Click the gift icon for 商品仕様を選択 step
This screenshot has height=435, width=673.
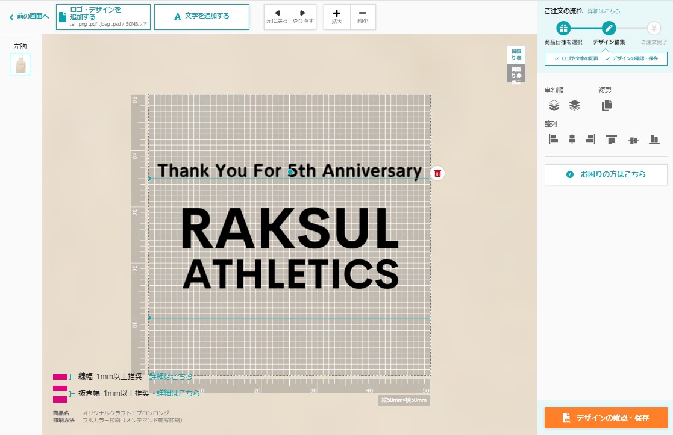[563, 29]
